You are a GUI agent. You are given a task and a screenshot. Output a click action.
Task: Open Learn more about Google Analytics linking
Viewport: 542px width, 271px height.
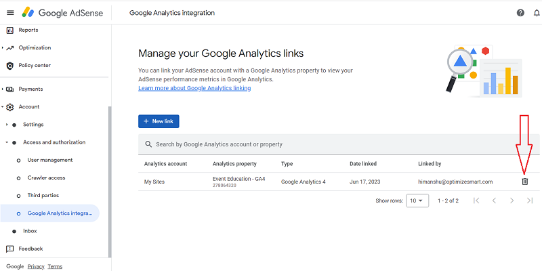[x=194, y=88]
